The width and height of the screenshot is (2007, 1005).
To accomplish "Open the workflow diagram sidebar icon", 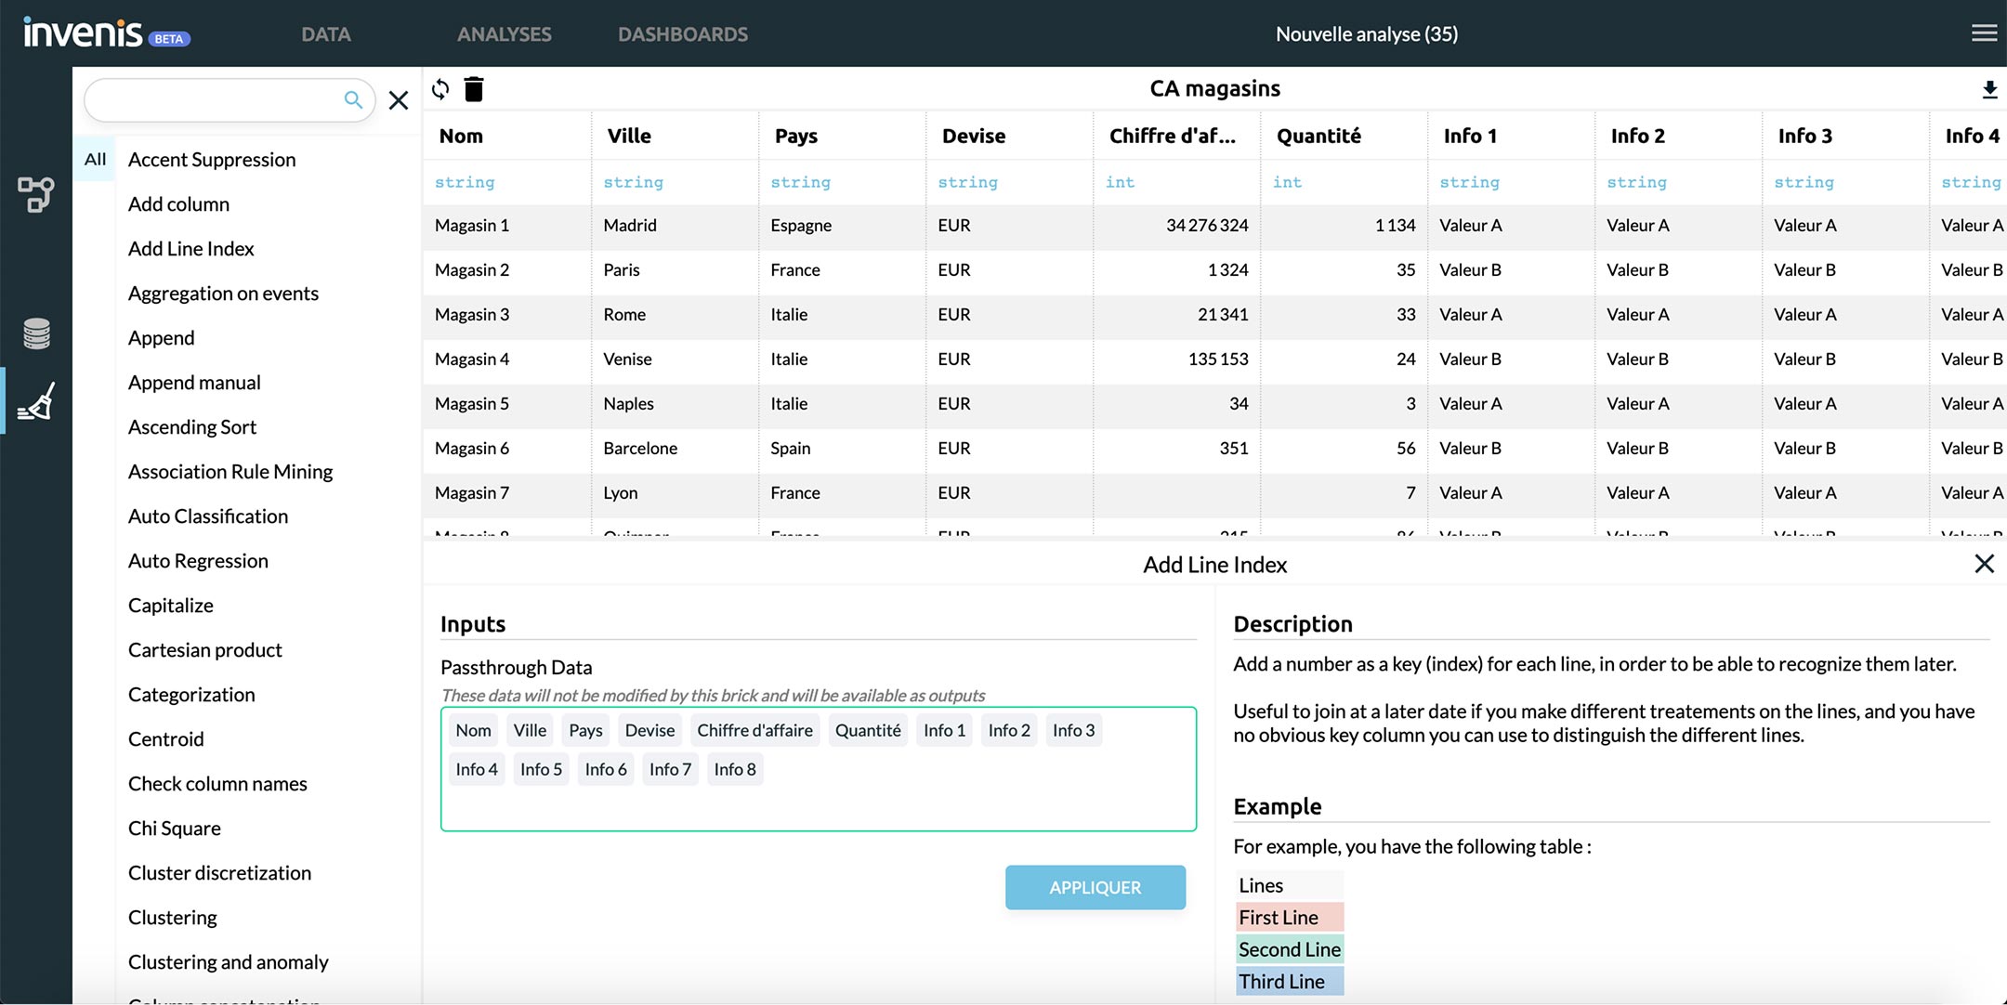I will click(x=35, y=194).
